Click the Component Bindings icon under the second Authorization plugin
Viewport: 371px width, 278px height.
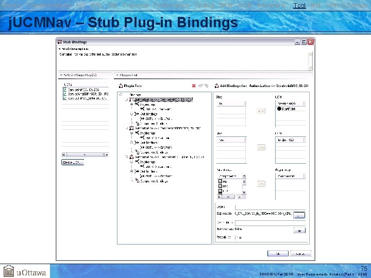point(137,152)
